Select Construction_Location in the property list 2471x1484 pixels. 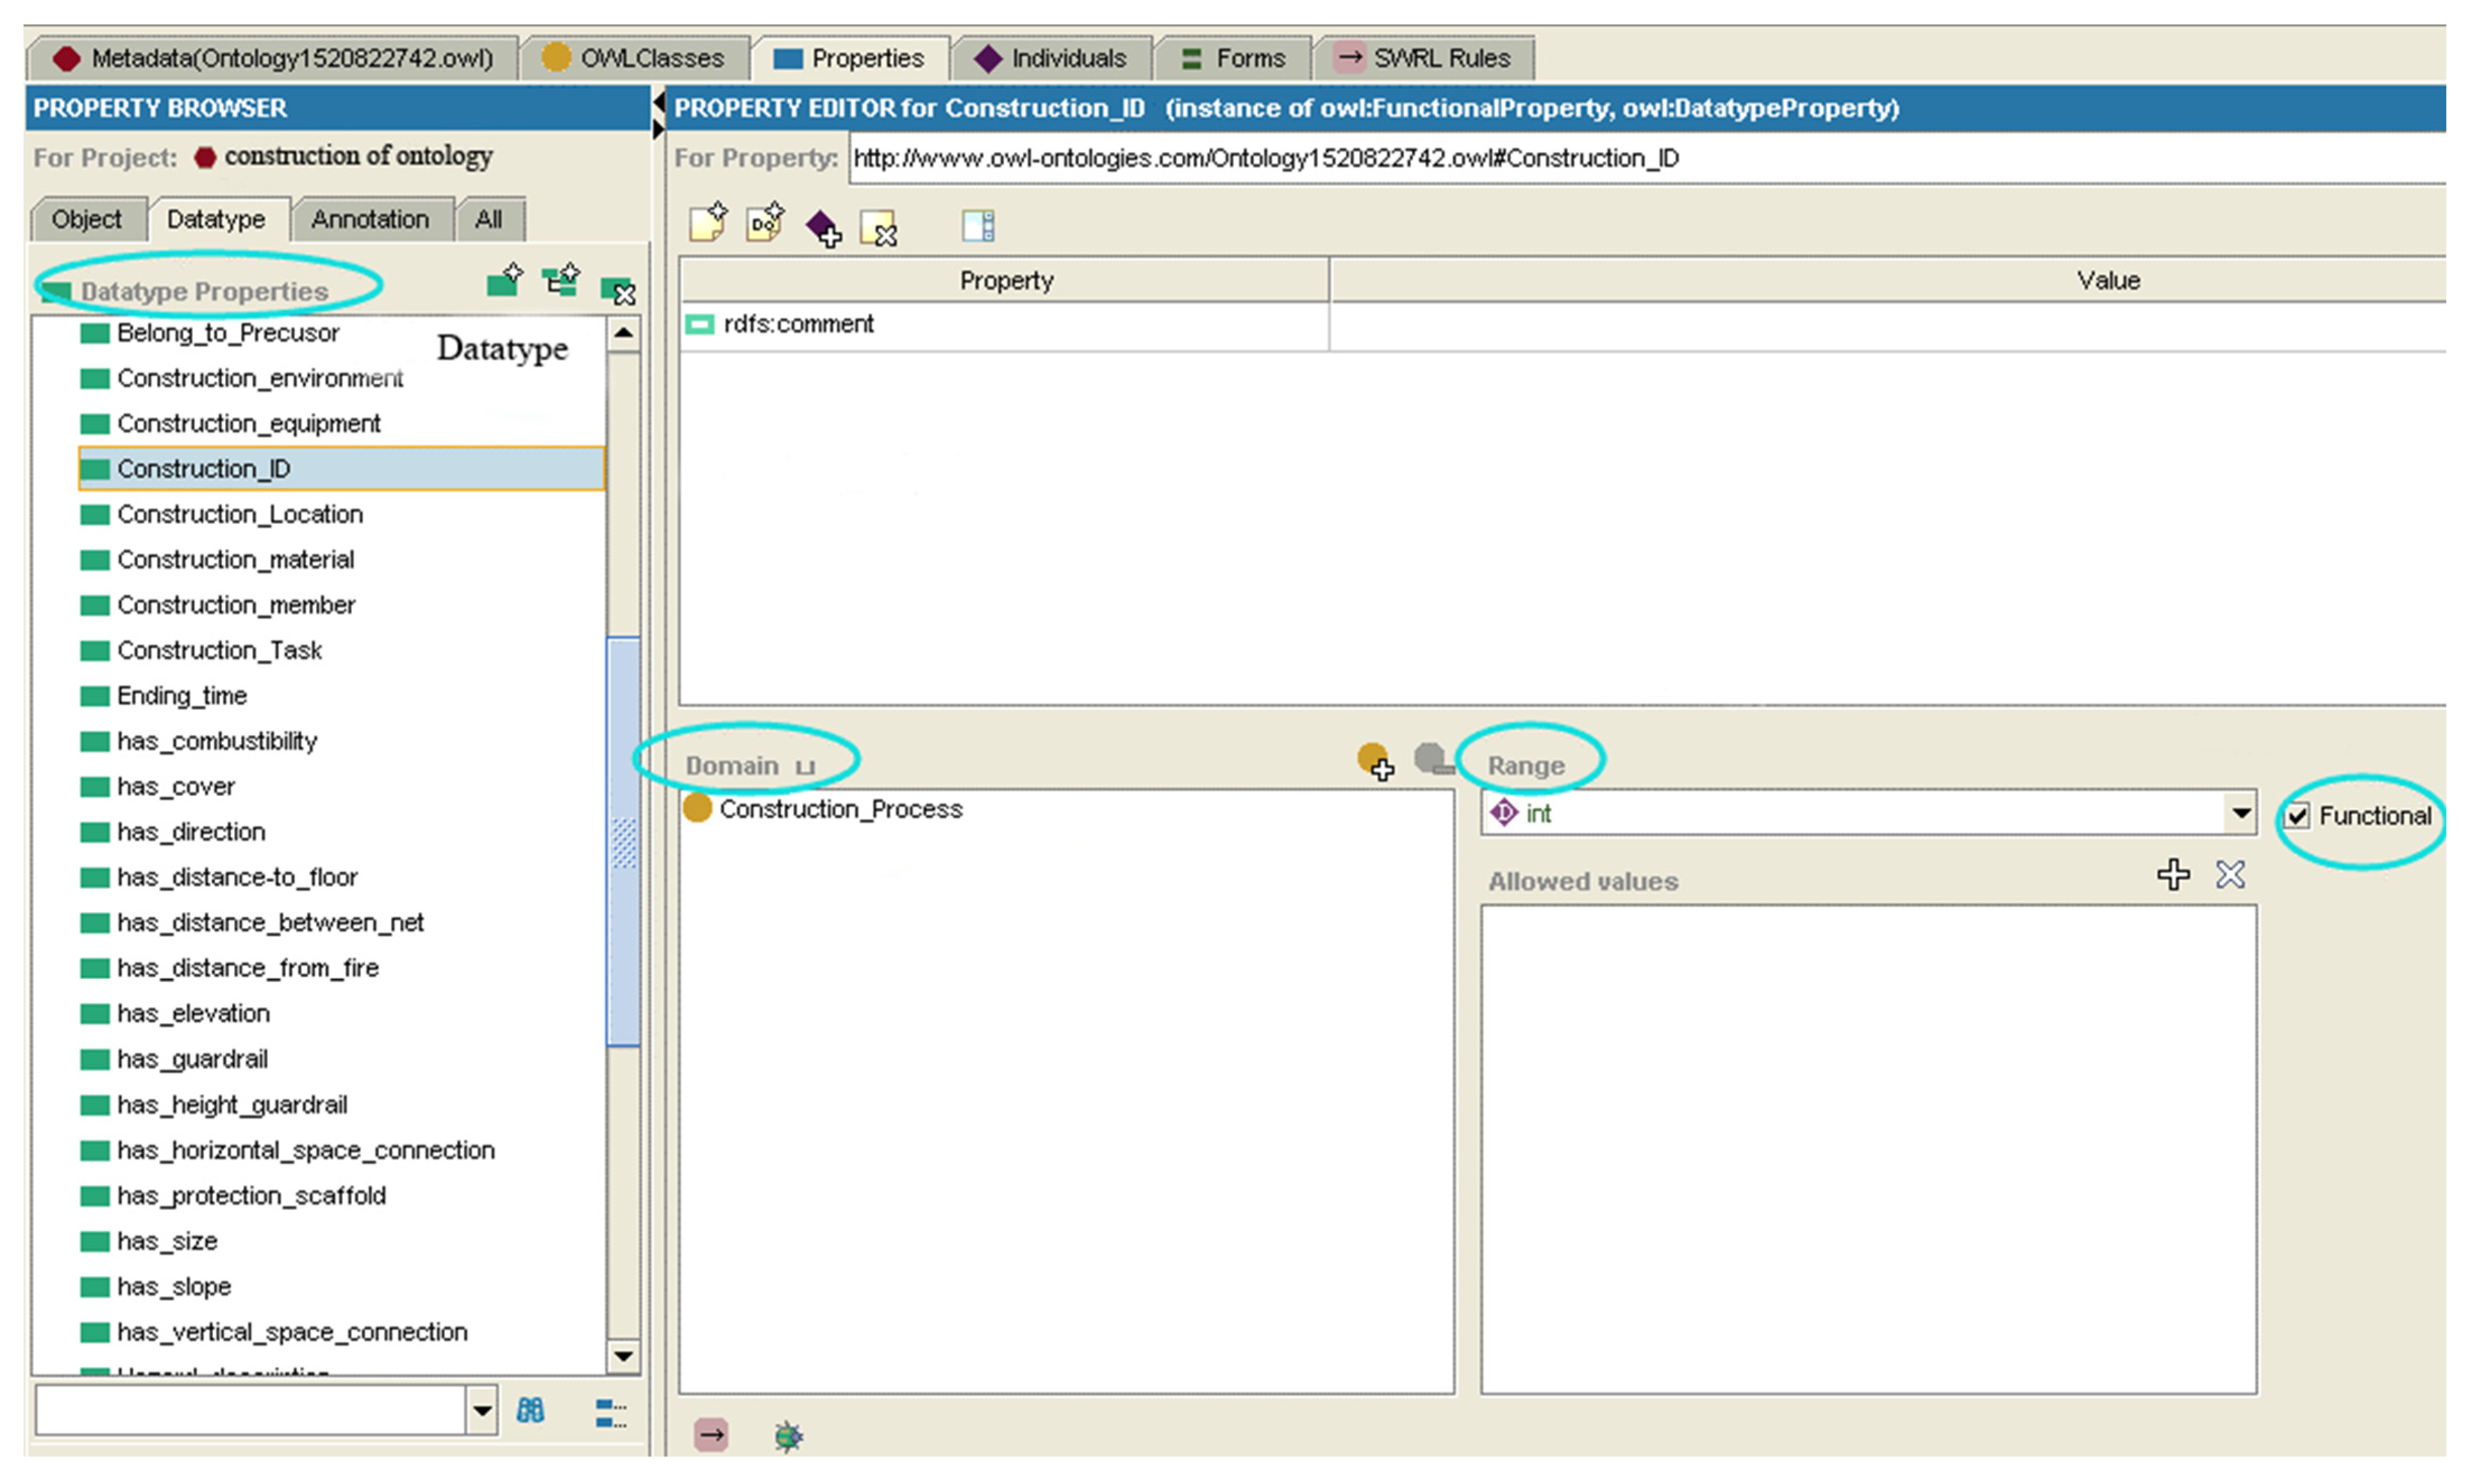tap(240, 514)
